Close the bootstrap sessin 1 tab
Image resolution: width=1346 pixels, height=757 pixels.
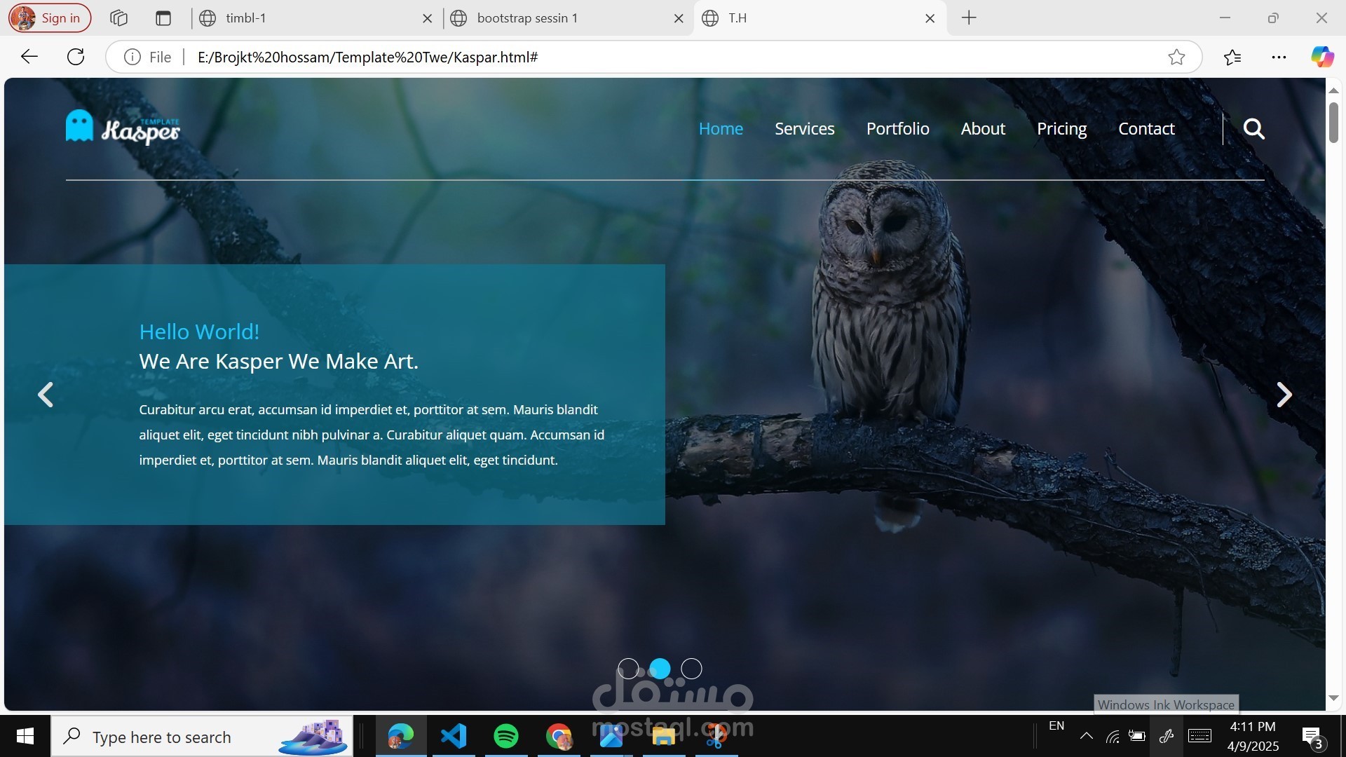(678, 19)
